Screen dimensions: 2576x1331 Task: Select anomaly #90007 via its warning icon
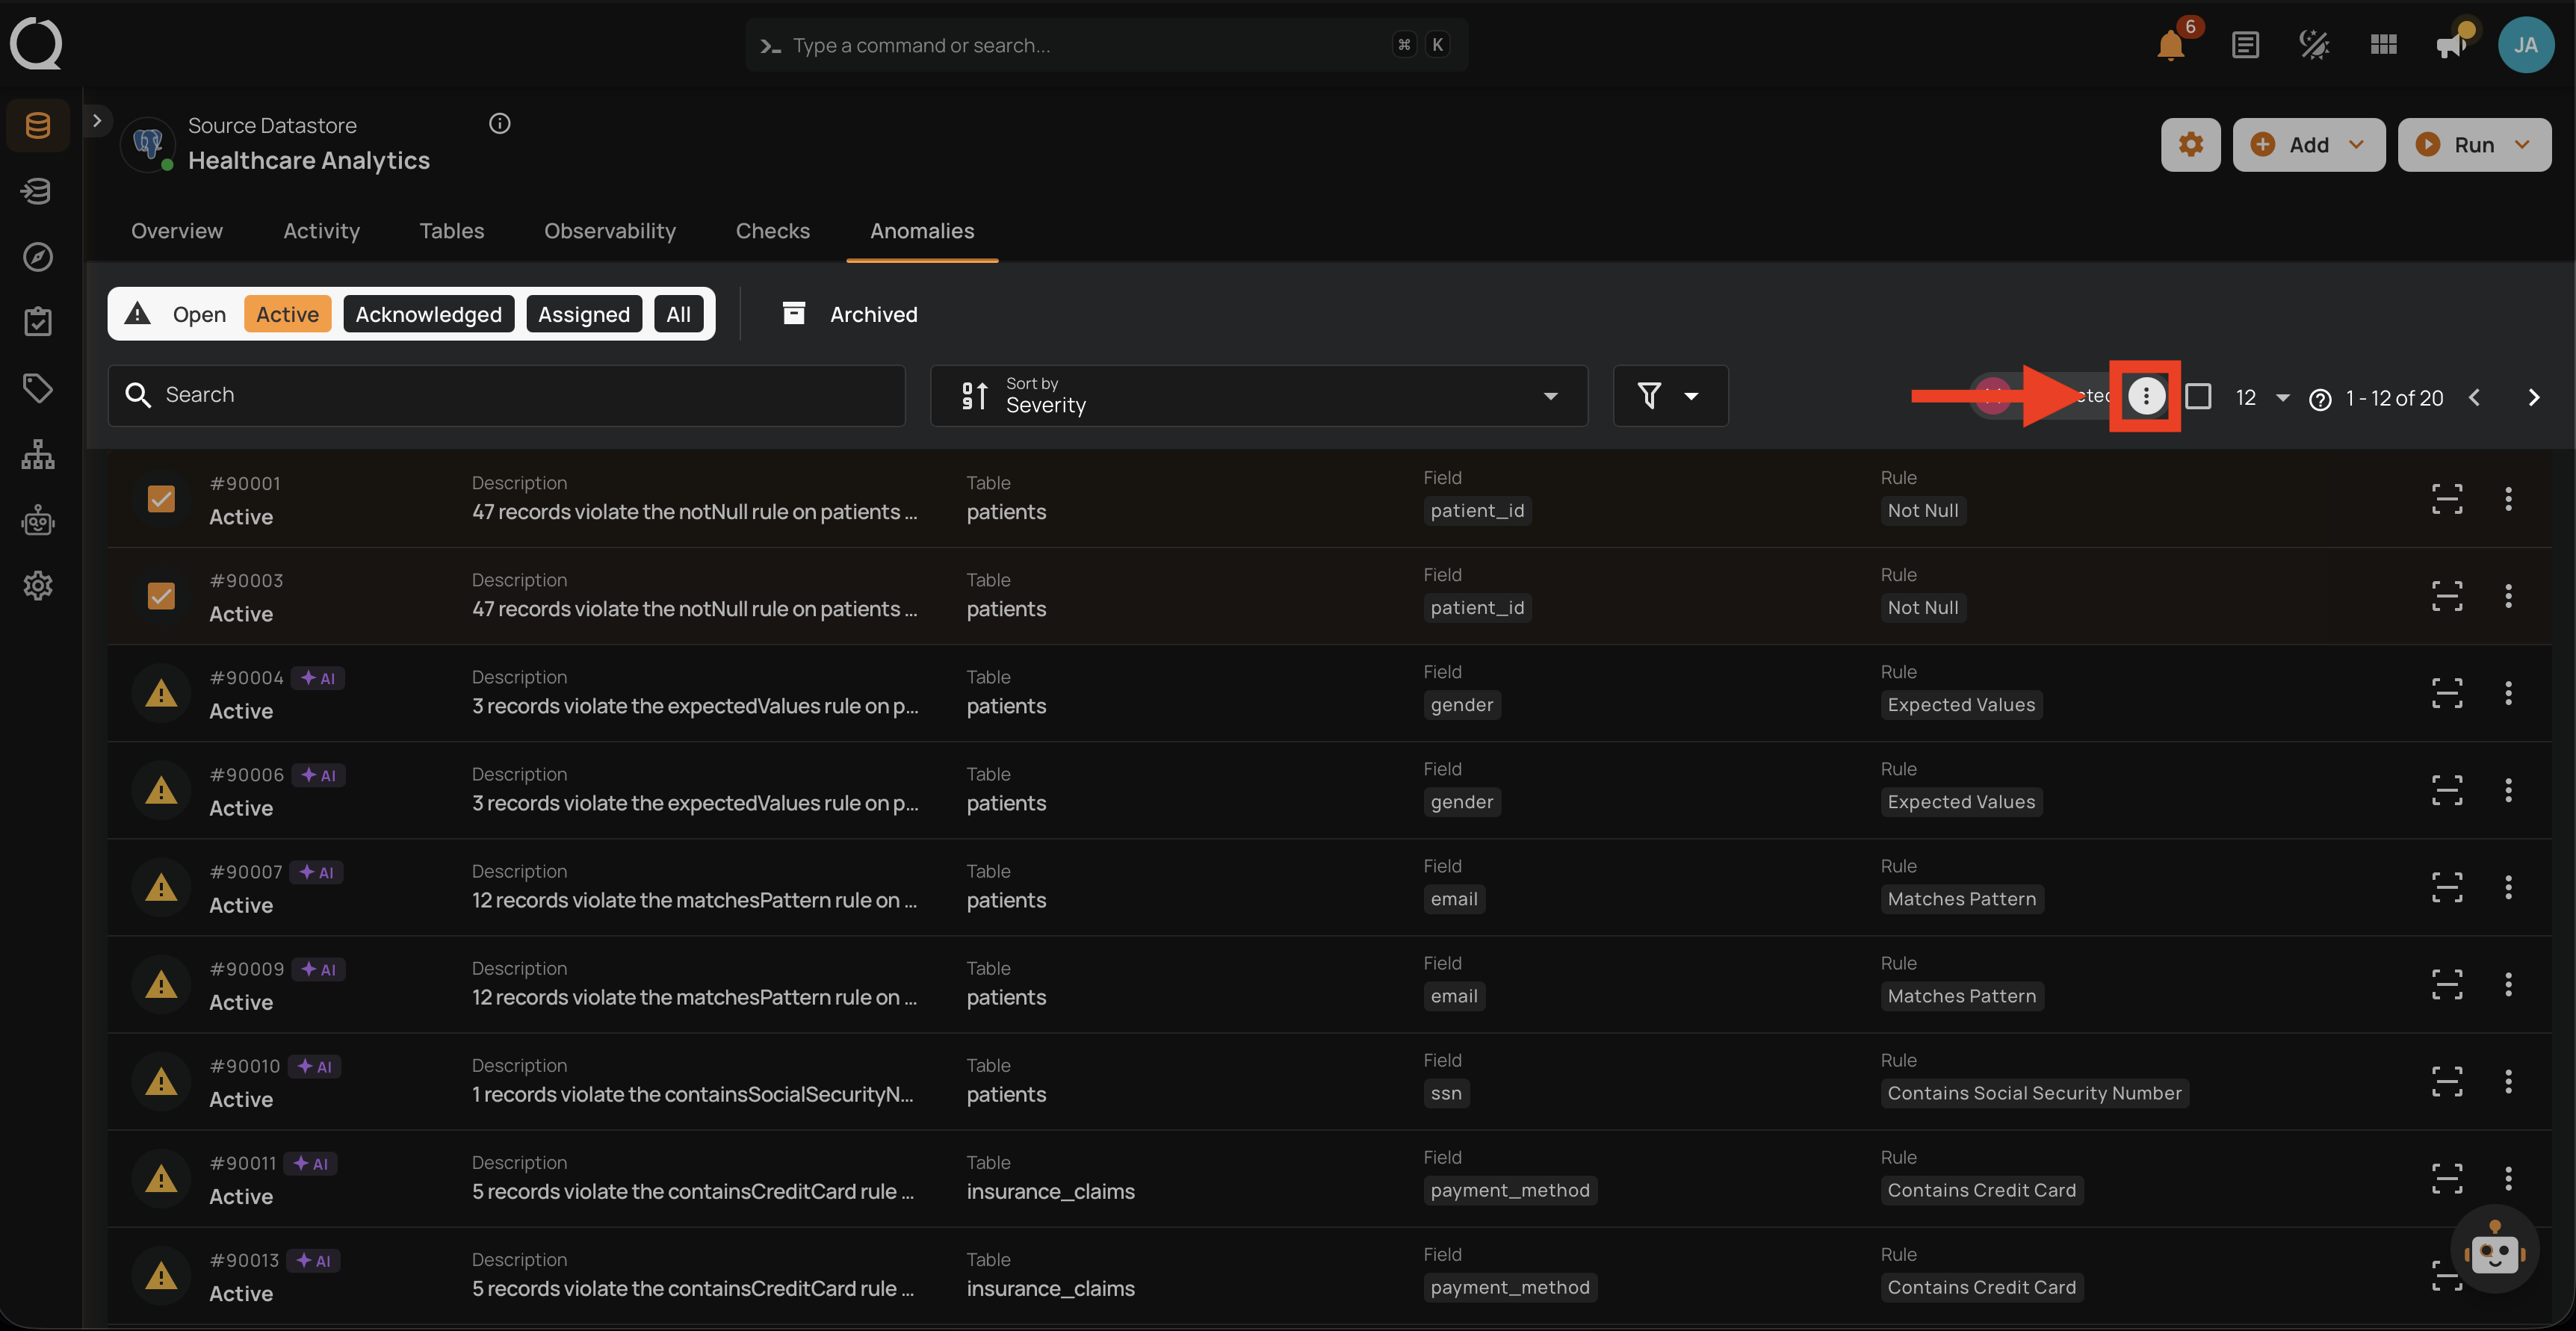[161, 887]
